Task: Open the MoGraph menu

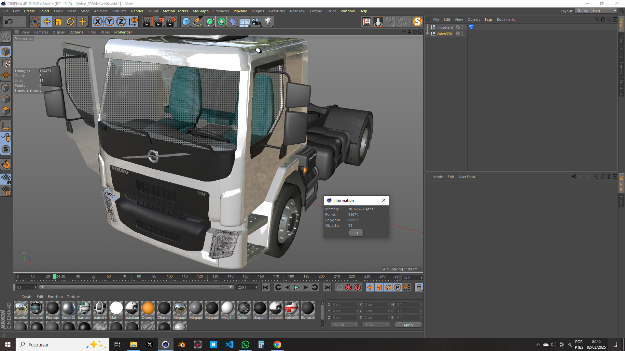Action: [201, 11]
